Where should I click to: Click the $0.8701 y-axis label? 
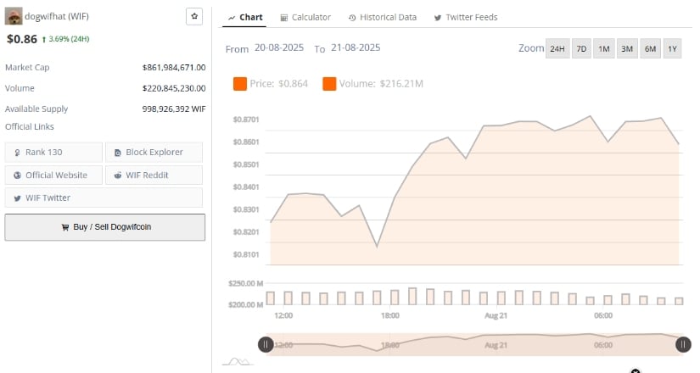246,120
